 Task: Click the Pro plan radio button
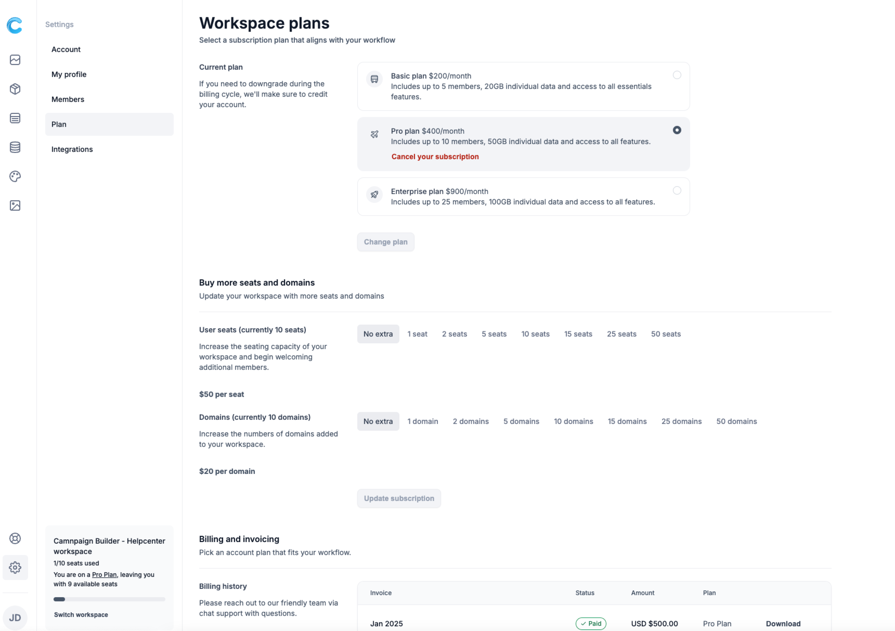pyautogui.click(x=677, y=130)
